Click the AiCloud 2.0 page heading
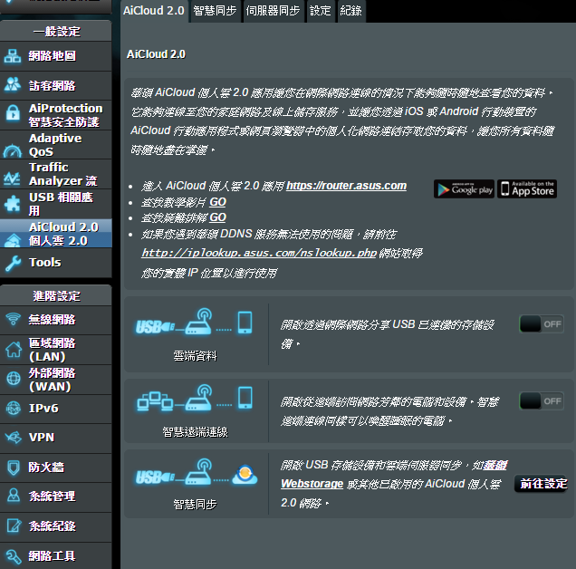Image resolution: width=576 pixels, height=569 pixels. [x=156, y=54]
